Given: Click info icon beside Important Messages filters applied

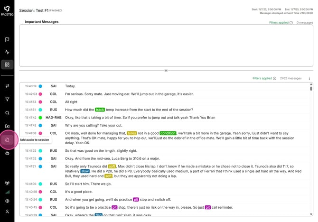Looking at the screenshot, I should click(291, 23).
